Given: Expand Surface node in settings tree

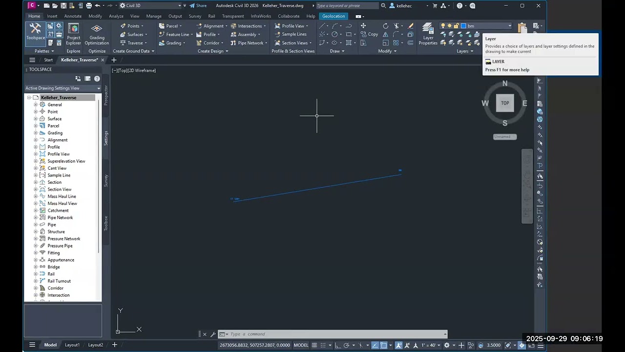Looking at the screenshot, I should pyautogui.click(x=36, y=119).
